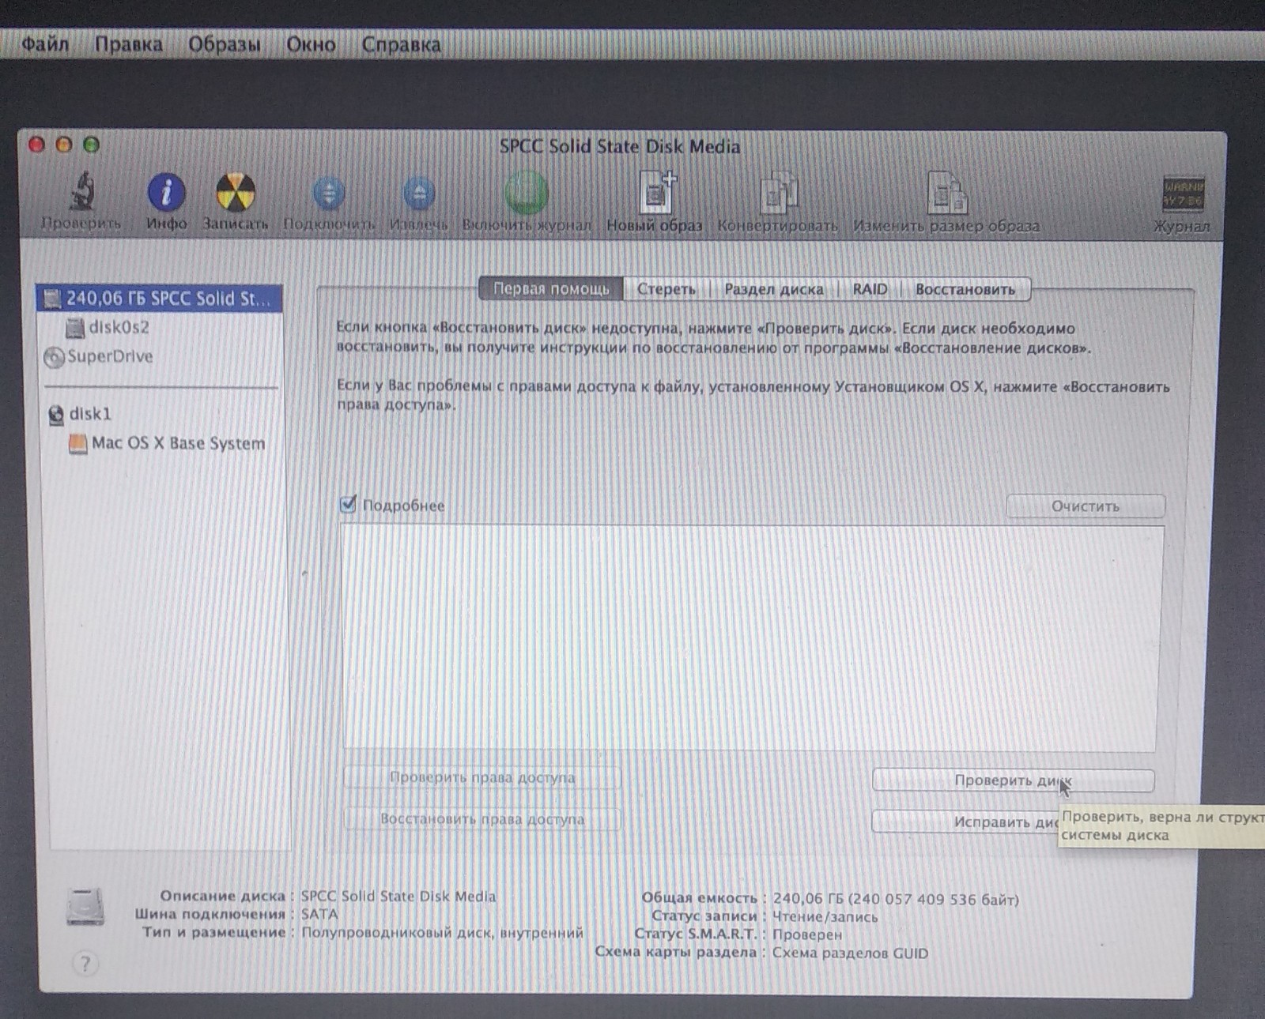Switch to the Восстановить tab
Screen dimensions: 1265x1019
pos(965,289)
